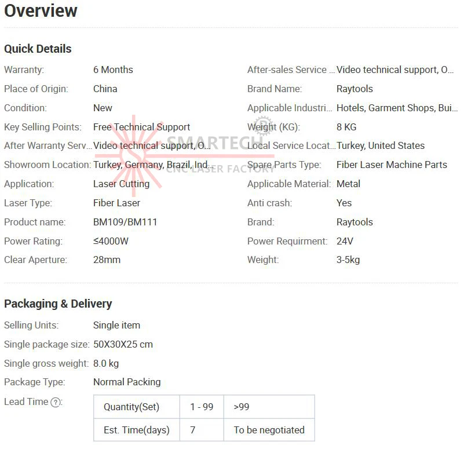Click the 'Power Rating:' label
Image resolution: width=464 pixels, height=449 pixels.
coord(34,241)
